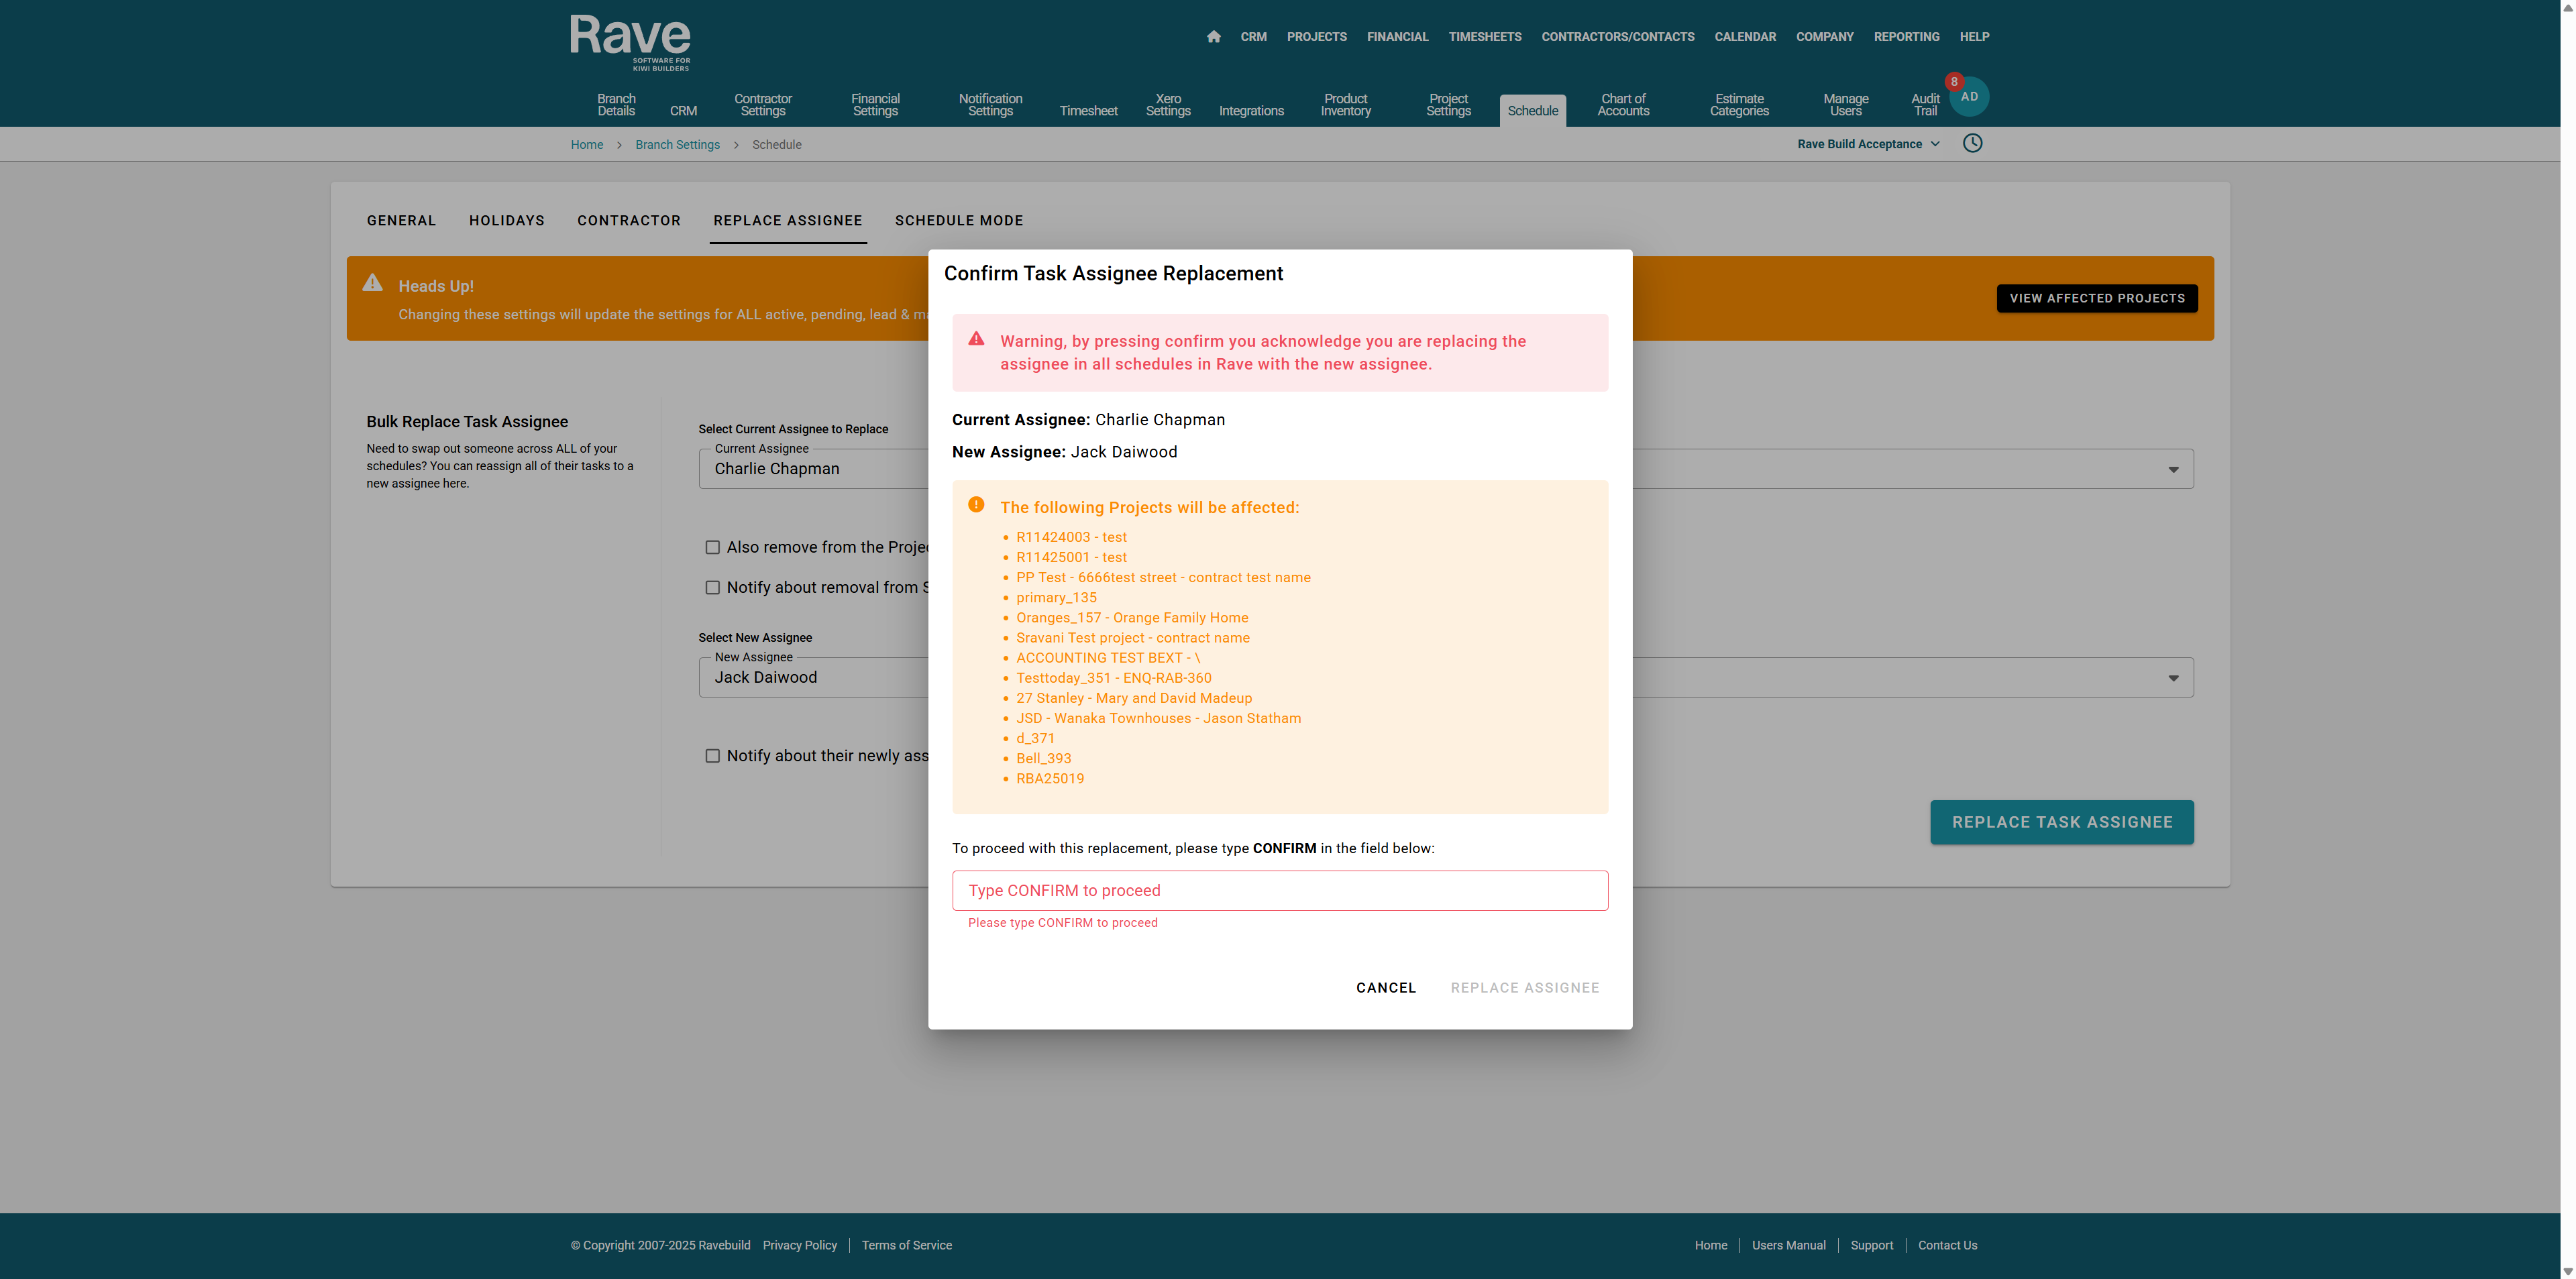Viewport: 2576px width, 1279px height.
Task: Click the Heads Up warning triangle icon
Action: [x=373, y=283]
